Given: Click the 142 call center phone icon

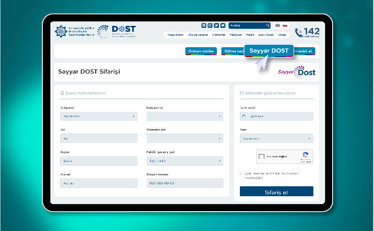Looking at the screenshot, I should click(x=299, y=33).
